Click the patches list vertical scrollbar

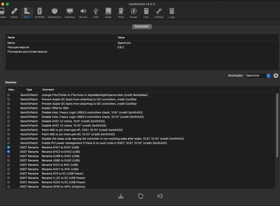click(277, 126)
